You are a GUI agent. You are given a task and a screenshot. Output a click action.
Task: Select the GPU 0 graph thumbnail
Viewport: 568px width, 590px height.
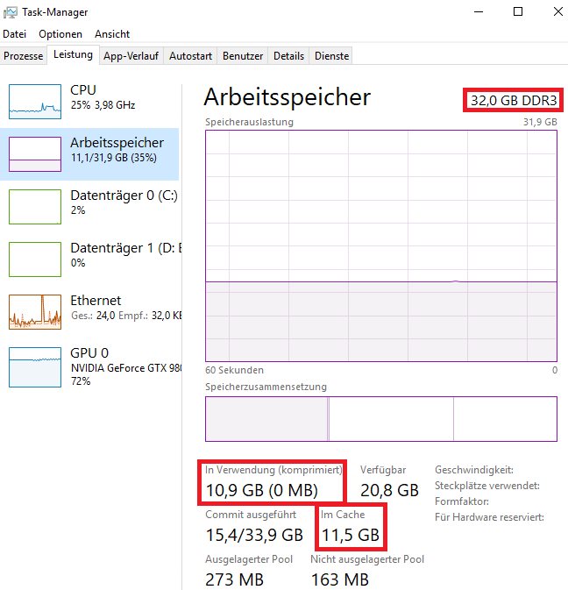pyautogui.click(x=35, y=367)
